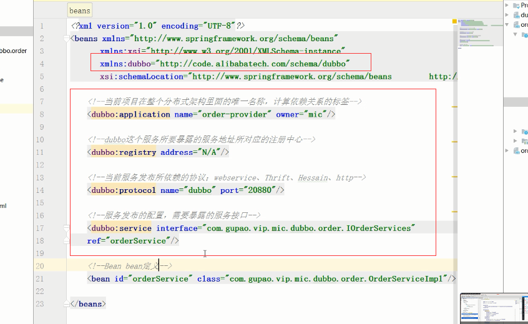The image size is (528, 324).
Task: Jump to the warning stripe mark beside line 17
Action: click(x=454, y=212)
